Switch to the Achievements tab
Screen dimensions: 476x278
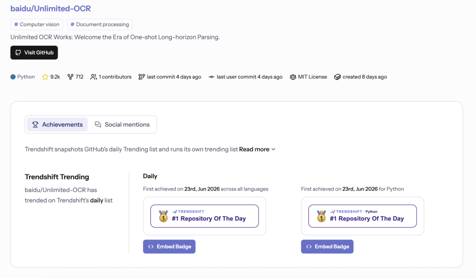tap(58, 125)
